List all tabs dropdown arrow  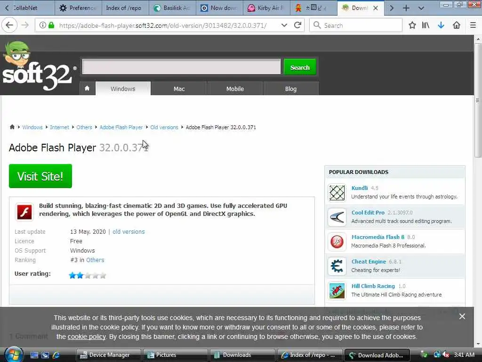421,8
